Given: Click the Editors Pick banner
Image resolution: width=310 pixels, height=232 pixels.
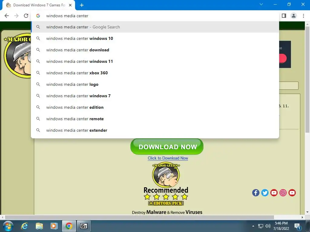Looking at the screenshot, I should pos(166,203).
